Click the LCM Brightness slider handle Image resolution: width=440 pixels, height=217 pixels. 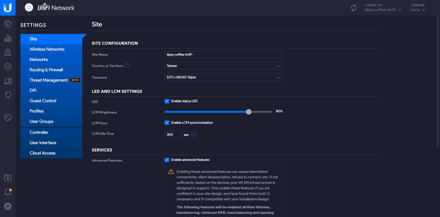point(249,112)
